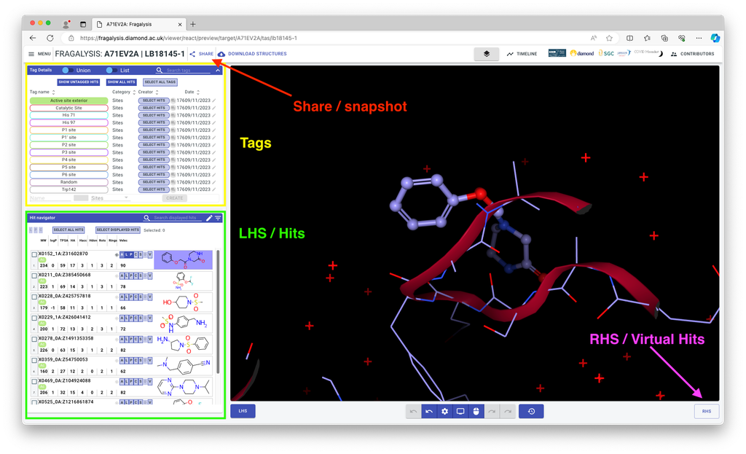Edit the Active site exterior tag pencil
This screenshot has width=746, height=454.
tap(214, 101)
